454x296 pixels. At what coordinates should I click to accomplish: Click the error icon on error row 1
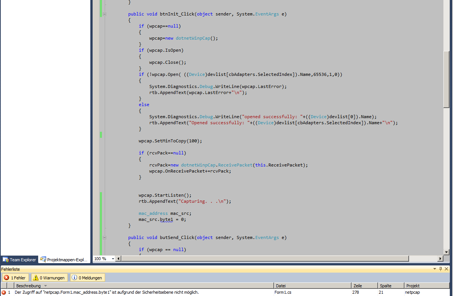click(x=4, y=292)
